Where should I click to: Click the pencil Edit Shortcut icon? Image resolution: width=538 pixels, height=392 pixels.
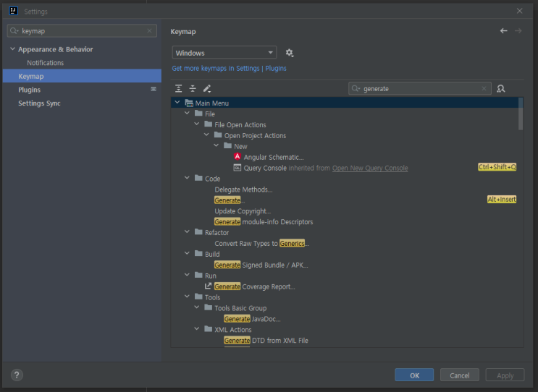[x=207, y=88]
